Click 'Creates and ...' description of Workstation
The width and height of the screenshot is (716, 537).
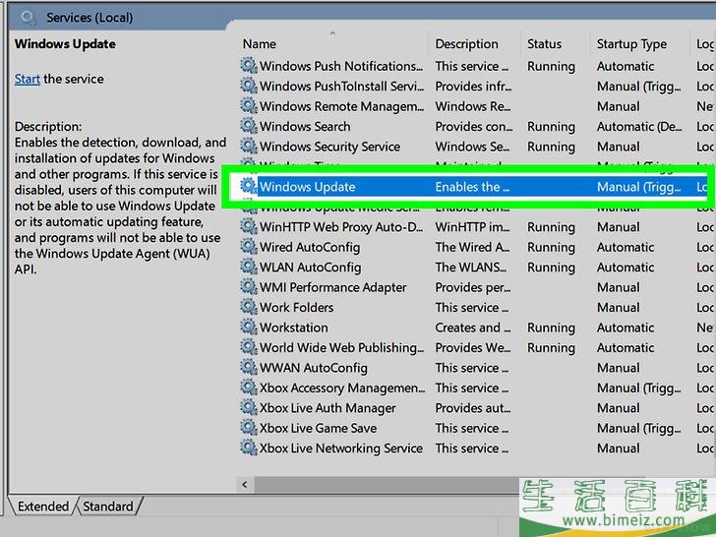[x=473, y=328]
